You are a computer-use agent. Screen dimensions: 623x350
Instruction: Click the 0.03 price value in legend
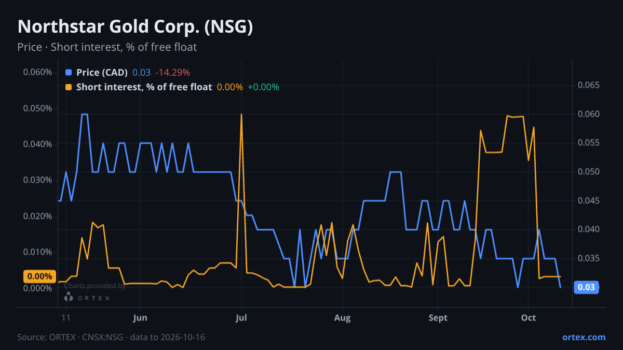tap(141, 73)
